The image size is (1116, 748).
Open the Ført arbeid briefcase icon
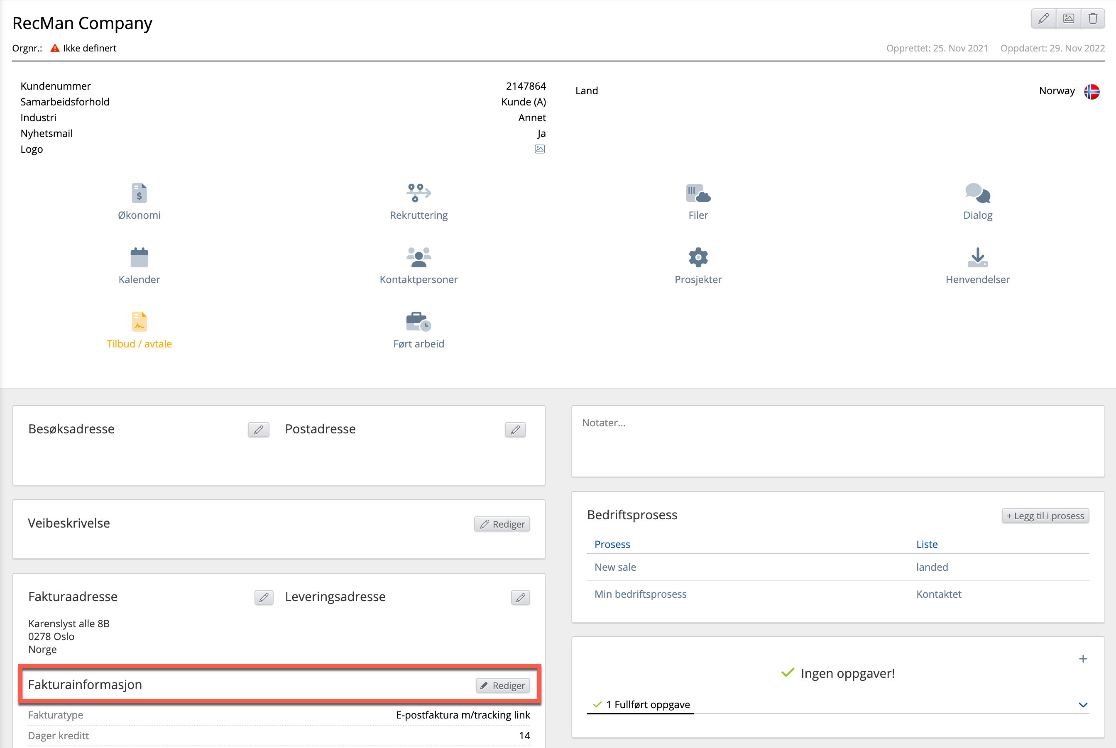[418, 322]
